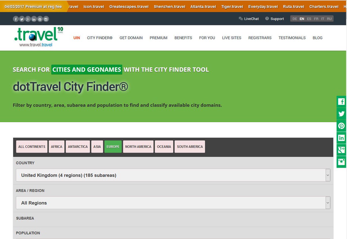347x239 pixels.
Task: Click the Support link
Action: tap(277, 19)
